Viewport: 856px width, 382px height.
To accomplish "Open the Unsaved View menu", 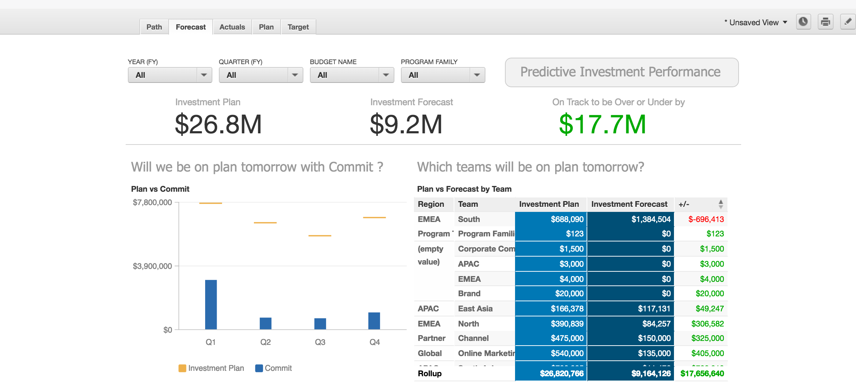I will pos(756,22).
